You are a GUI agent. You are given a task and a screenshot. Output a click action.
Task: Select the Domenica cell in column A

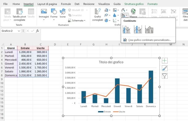click(x=11, y=75)
